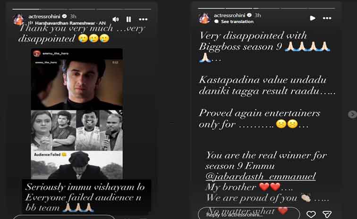Image resolution: width=357 pixels, height=219 pixels.
Task: Click left story progress bar
Action: (x=82, y=9)
